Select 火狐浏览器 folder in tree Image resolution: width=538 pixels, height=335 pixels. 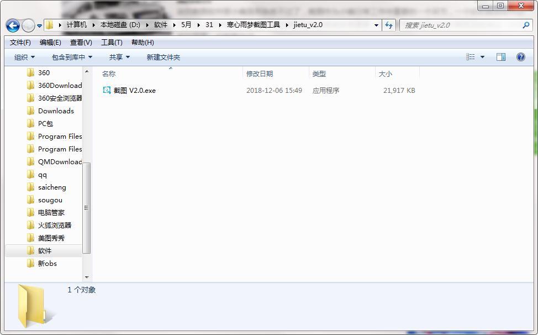(x=55, y=225)
